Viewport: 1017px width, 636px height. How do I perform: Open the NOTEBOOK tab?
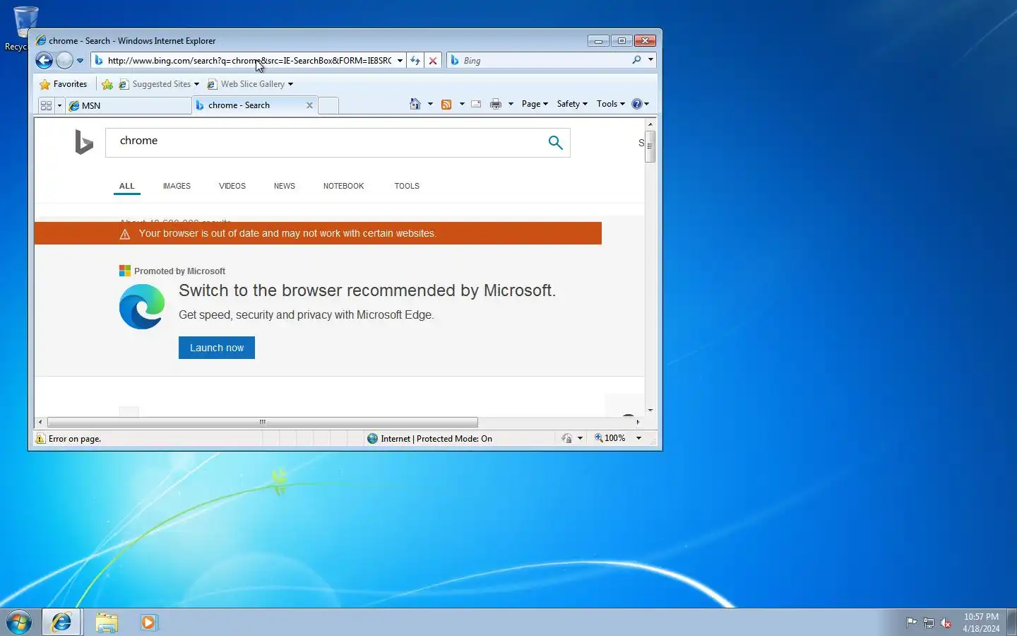point(343,187)
